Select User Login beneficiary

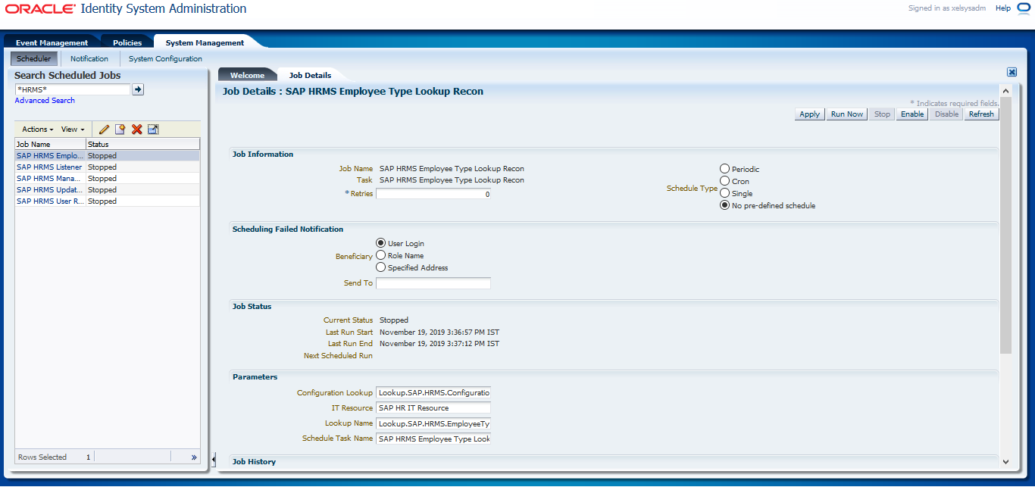pos(381,243)
